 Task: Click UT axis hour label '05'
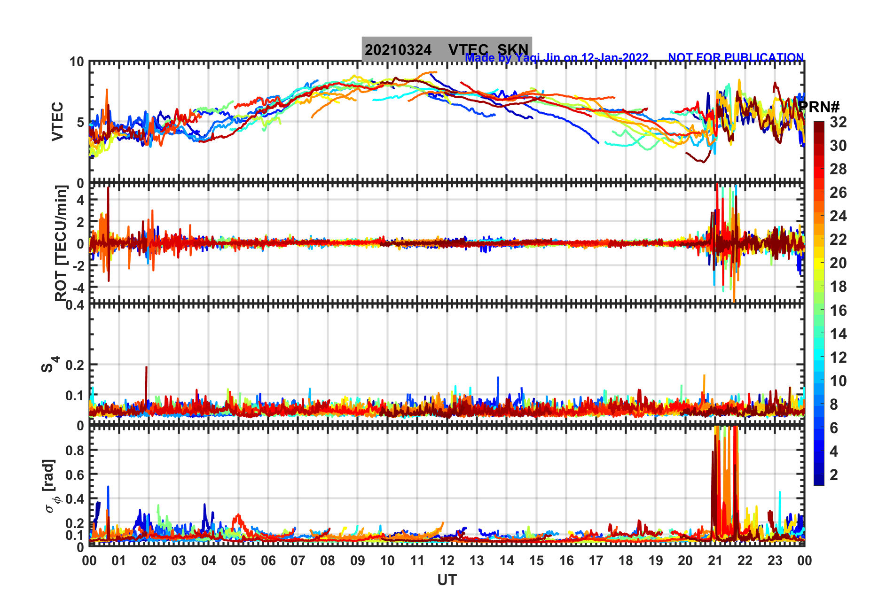point(238,560)
